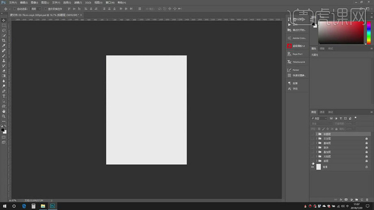Screen dimensions: 374x210
Task: Filter layers by shape layer type
Action: pyautogui.click(x=346, y=118)
